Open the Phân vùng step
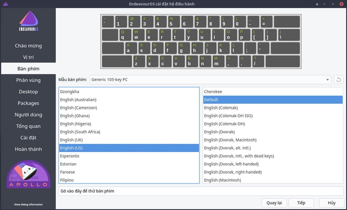This screenshot has width=347, height=210. point(28,80)
